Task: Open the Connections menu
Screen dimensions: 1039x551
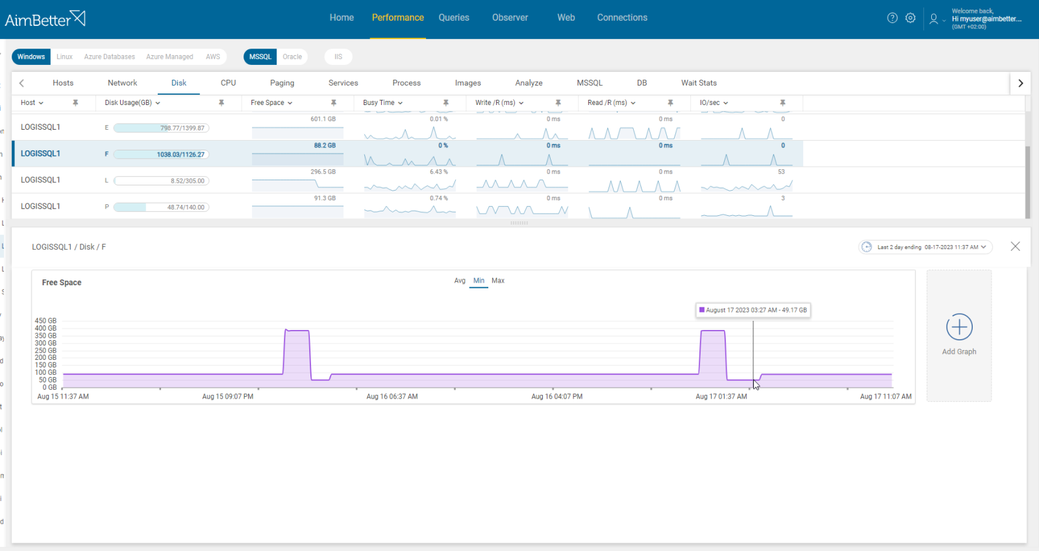Action: [x=622, y=18]
